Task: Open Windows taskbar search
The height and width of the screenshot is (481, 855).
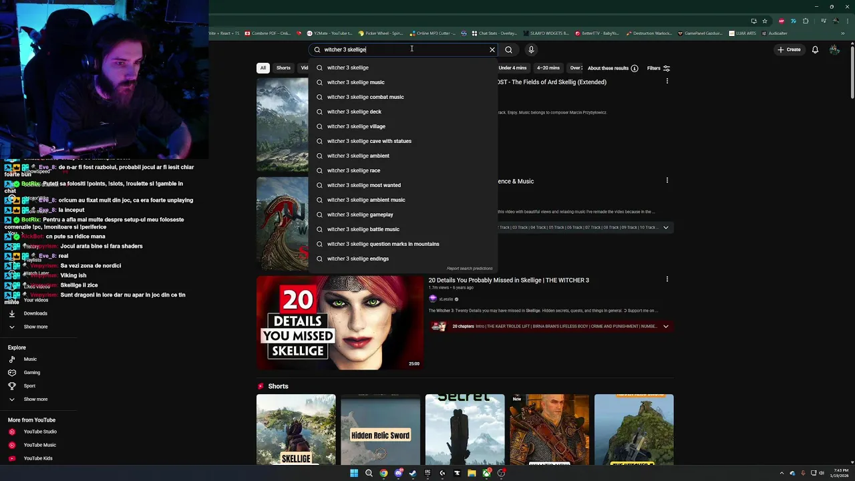Action: click(369, 473)
